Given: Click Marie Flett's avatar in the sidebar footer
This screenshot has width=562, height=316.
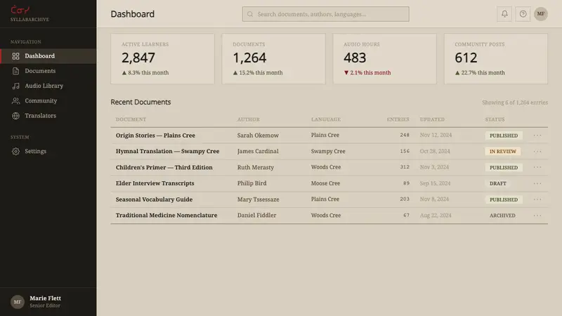Looking at the screenshot, I should 17,302.
